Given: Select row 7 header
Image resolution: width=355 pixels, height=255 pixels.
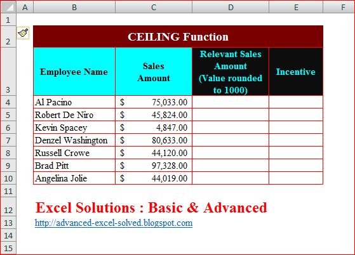Looking at the screenshot, I should pos(8,140).
